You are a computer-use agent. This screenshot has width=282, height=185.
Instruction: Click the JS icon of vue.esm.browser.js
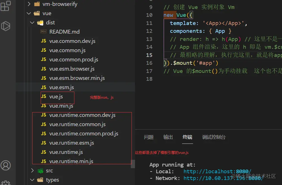[x=43, y=69]
